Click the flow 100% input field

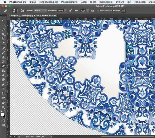coord(83,11)
